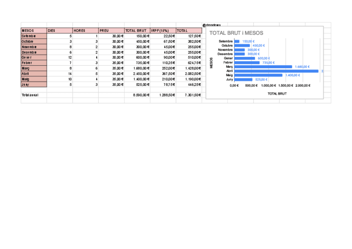Select the Maig bar in the chart
Screen dimensions: 352x249
(x=258, y=75)
